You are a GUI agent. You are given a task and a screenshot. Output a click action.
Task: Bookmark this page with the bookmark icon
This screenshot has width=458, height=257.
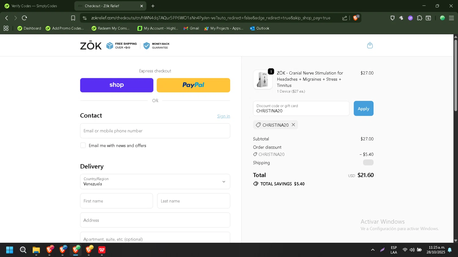[x=73, y=18]
